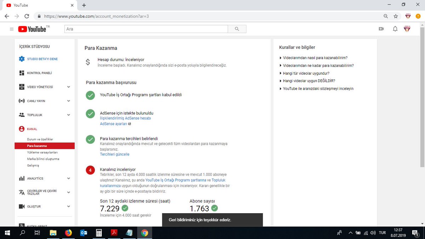
Task: Click the Oluştur video camera icon
Action: click(22, 206)
